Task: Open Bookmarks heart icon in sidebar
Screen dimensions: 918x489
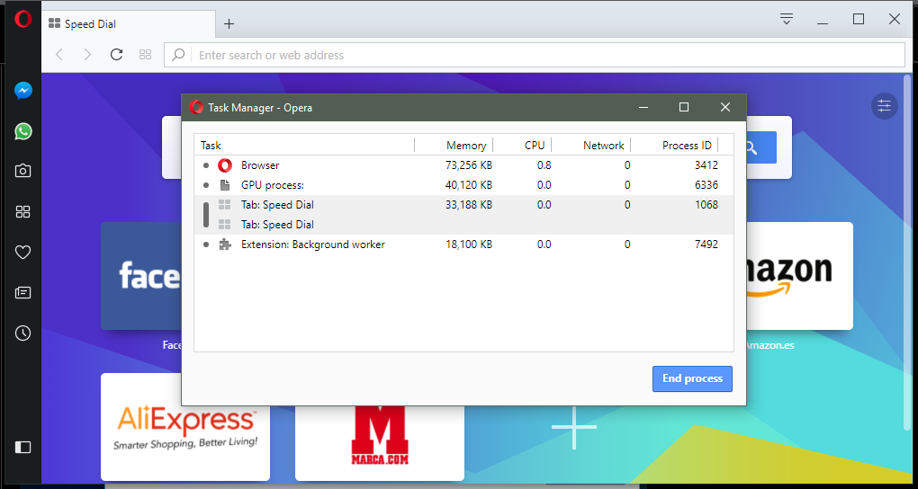Action: click(23, 253)
